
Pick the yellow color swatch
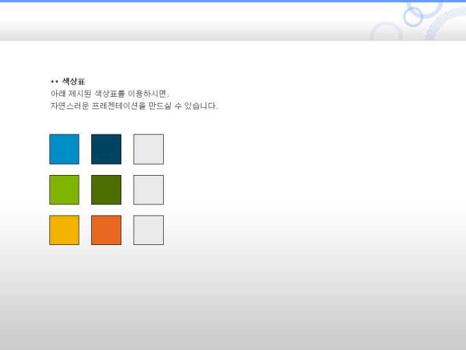[x=64, y=230]
